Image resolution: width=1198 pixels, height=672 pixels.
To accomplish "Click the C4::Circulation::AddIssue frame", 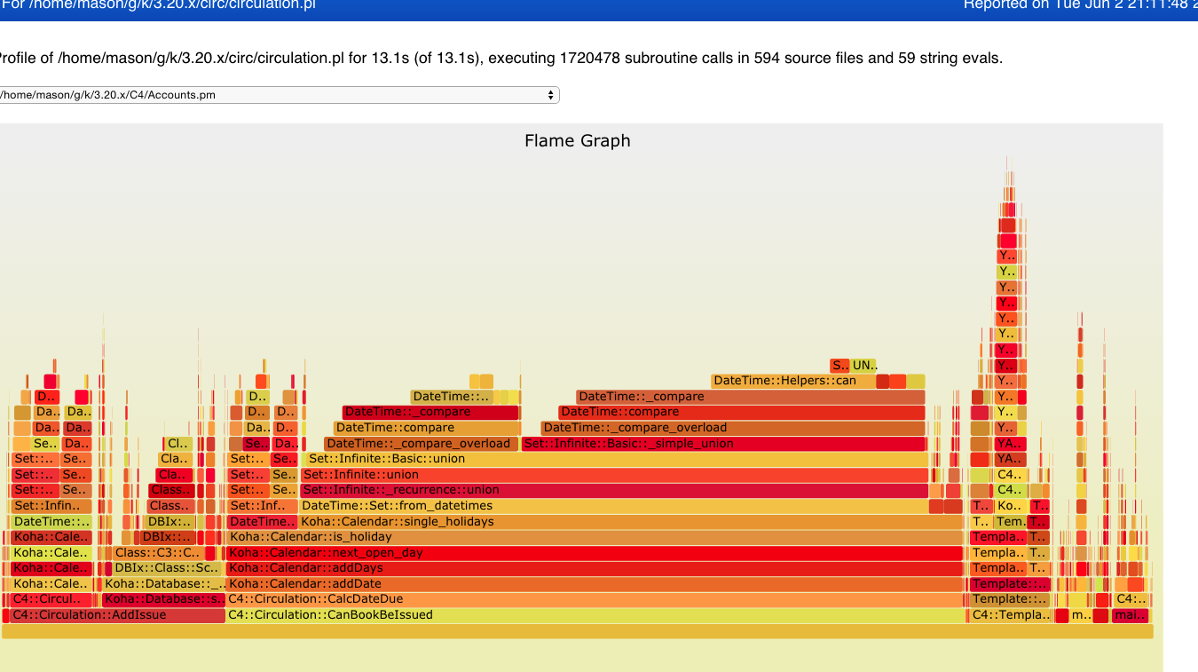I will pyautogui.click(x=114, y=615).
